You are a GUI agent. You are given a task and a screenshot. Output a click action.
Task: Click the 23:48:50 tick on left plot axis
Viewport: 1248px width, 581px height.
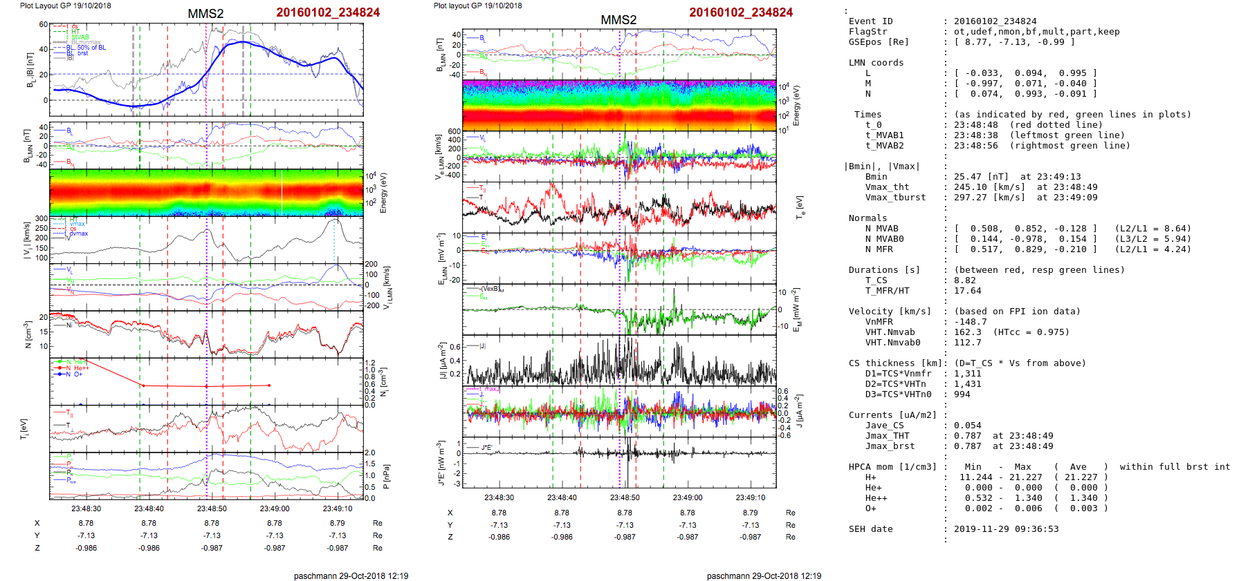click(212, 508)
